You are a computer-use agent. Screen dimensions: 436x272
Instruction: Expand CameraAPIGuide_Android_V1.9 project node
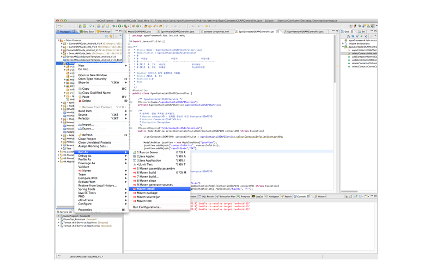(62, 44)
